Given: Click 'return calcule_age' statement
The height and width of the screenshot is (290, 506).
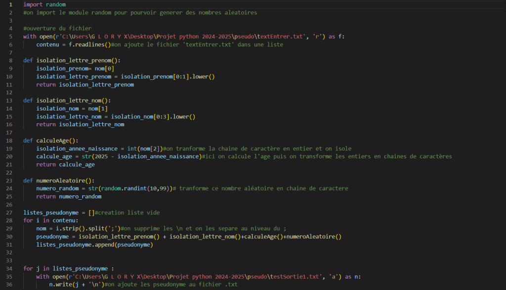Looking at the screenshot, I should (x=65, y=165).
